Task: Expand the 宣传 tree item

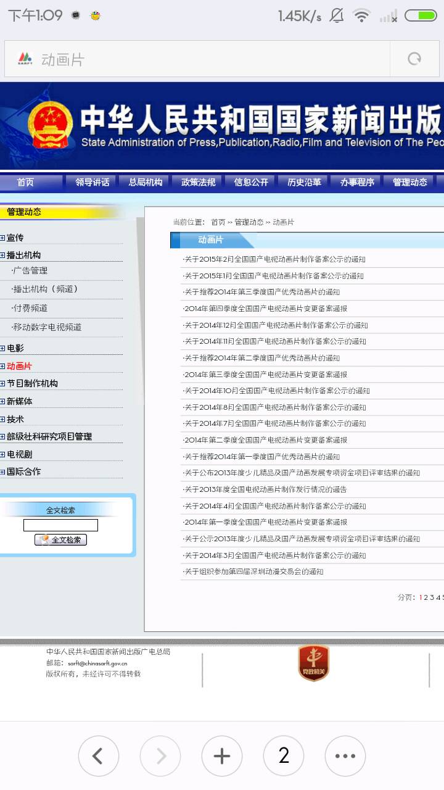Action: pos(3,238)
